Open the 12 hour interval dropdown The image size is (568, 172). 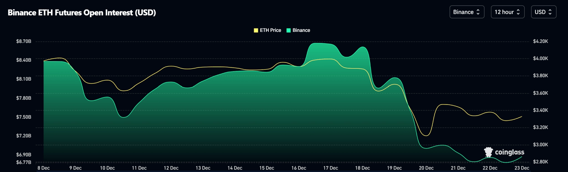[508, 12]
